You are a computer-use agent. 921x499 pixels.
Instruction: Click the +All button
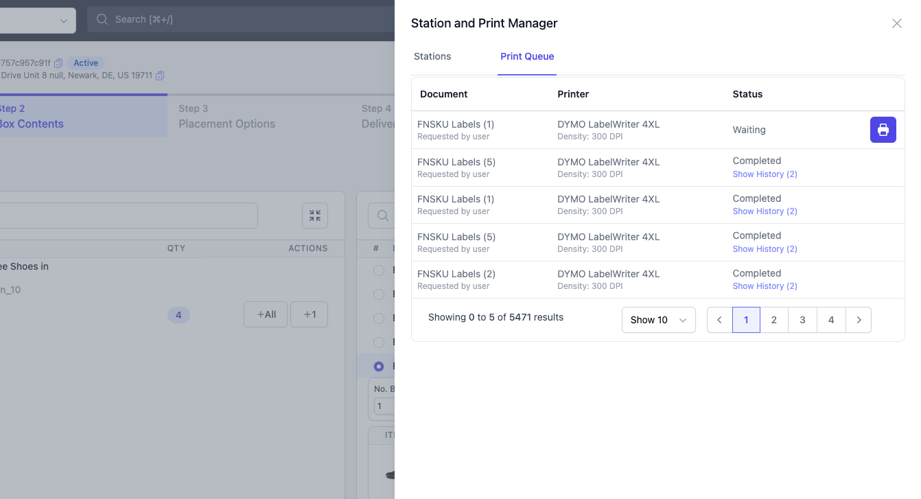coord(266,314)
